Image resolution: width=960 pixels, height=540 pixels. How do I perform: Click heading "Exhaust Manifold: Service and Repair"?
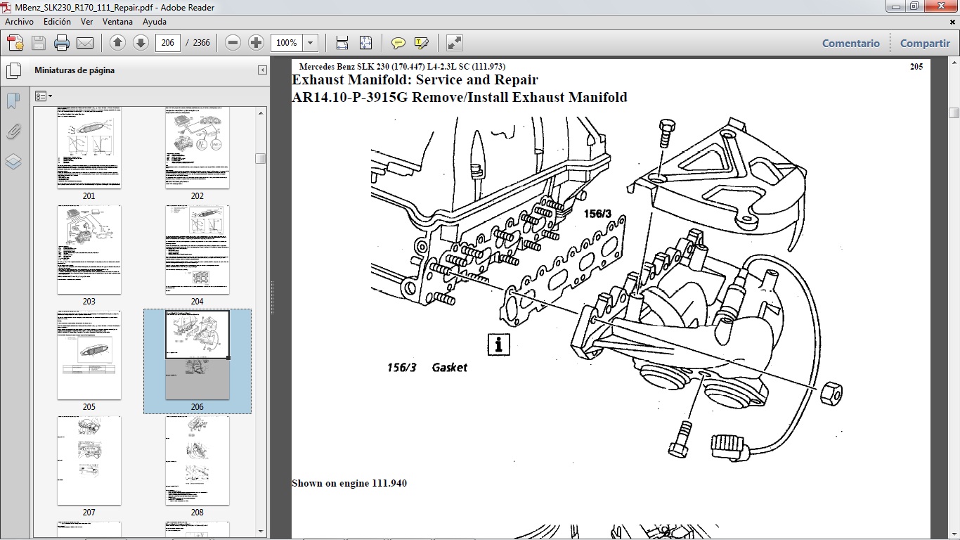click(415, 79)
